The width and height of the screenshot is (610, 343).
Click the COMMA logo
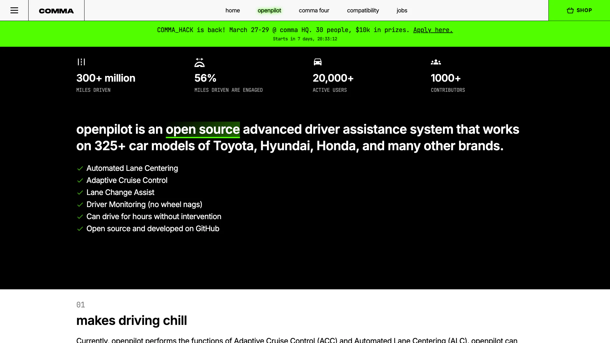tap(56, 11)
